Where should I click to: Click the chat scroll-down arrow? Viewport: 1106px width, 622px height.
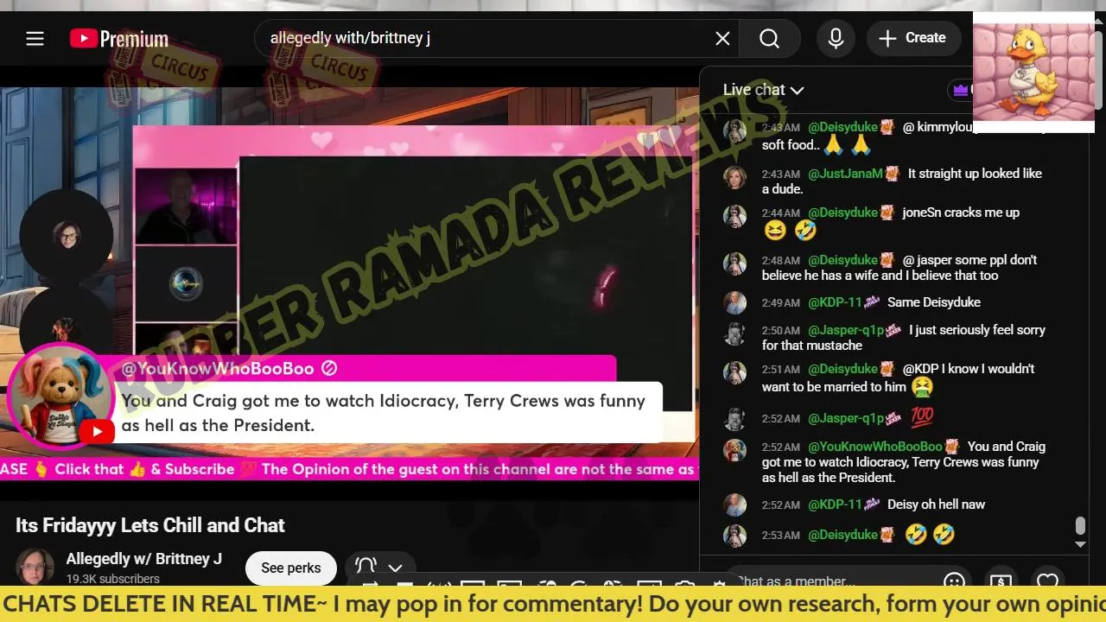pos(1079,544)
